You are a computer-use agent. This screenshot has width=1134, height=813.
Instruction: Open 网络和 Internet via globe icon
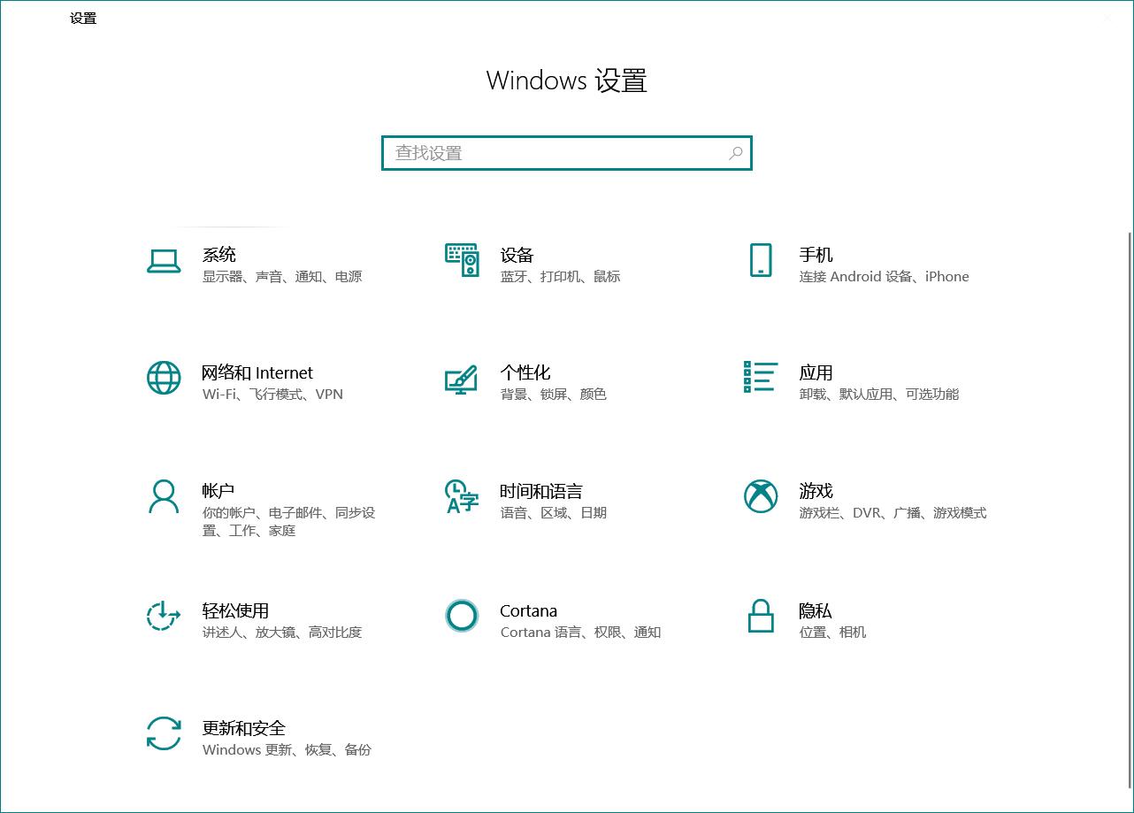pyautogui.click(x=164, y=380)
